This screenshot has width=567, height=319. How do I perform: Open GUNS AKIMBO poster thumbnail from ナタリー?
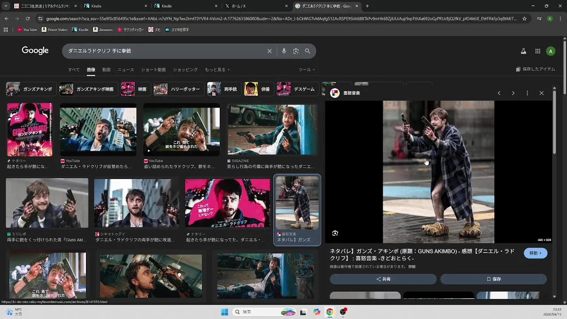point(30,129)
